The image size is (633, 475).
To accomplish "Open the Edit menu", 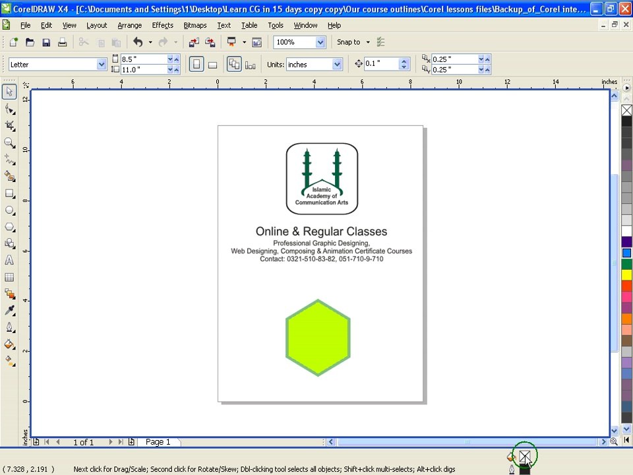I will click(x=46, y=25).
